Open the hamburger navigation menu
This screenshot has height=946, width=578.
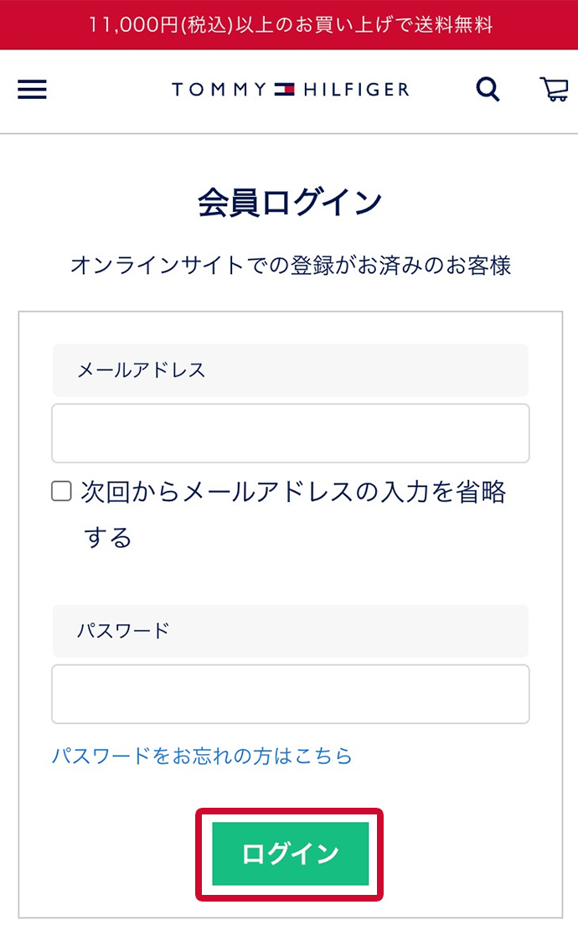pos(32,90)
